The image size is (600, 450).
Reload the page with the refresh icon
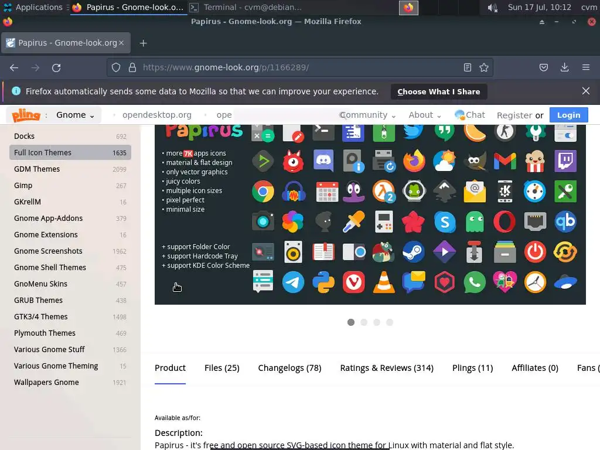point(56,68)
